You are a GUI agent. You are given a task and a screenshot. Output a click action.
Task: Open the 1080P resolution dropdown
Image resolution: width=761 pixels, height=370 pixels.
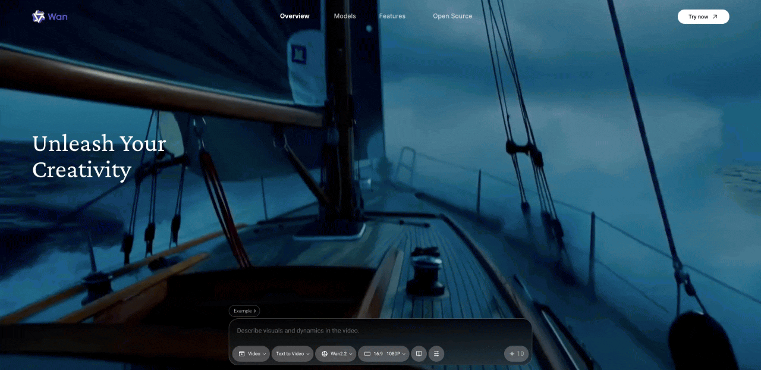pos(396,354)
